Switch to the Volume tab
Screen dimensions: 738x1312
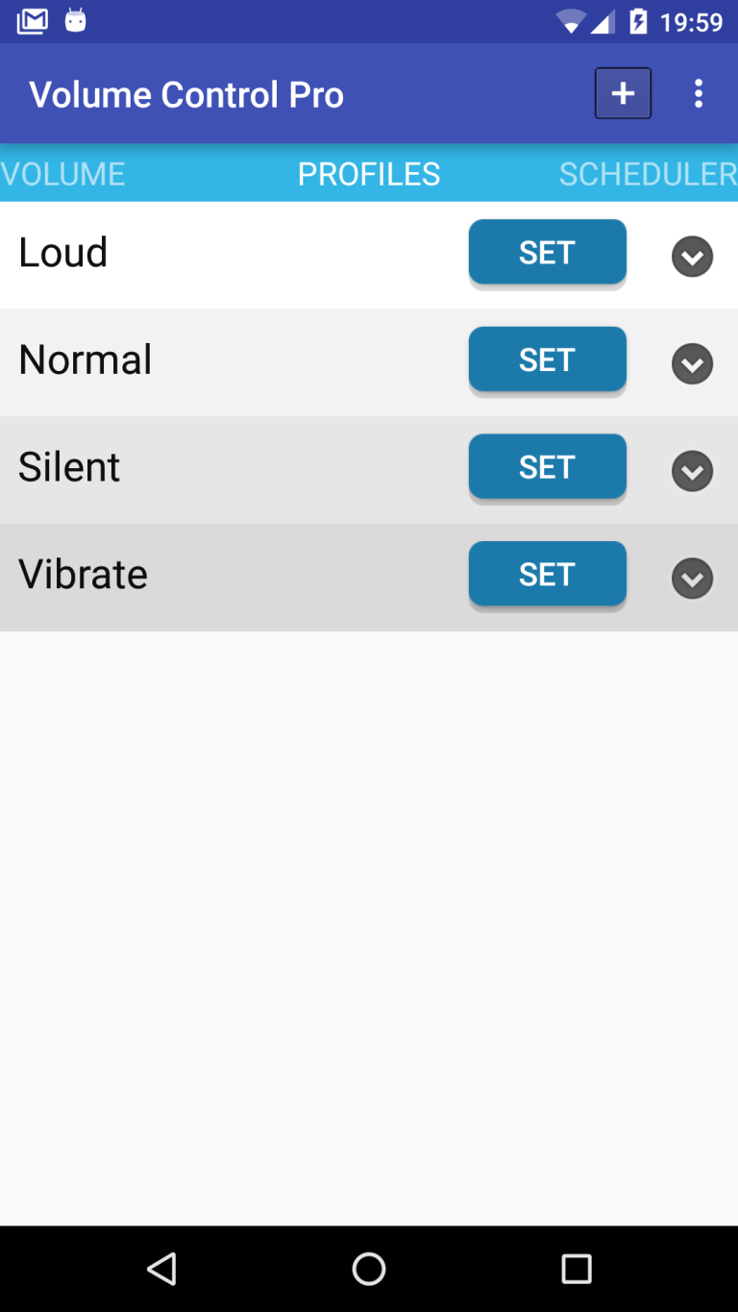pyautogui.click(x=63, y=174)
